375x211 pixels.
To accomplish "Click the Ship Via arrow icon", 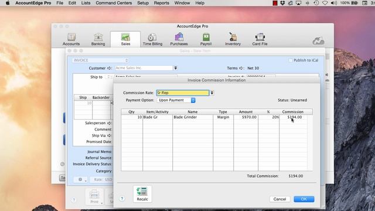I will [110, 135].
